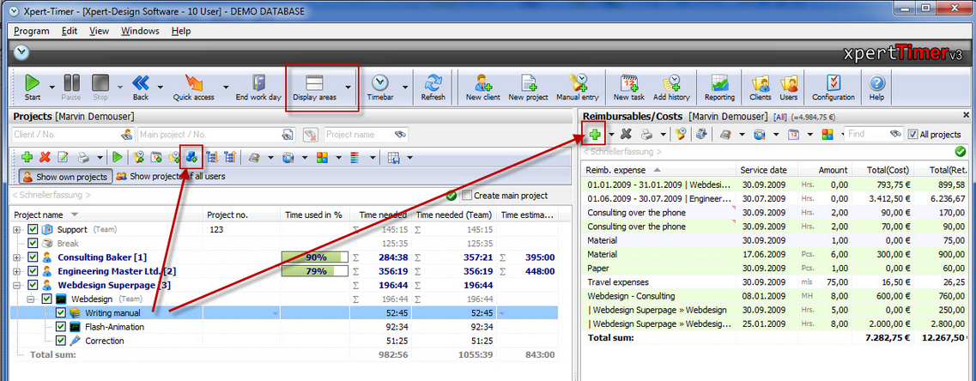Click blue cubes add-reimbursable icon in Projects toolbar
The width and height of the screenshot is (976, 381).
[191, 158]
